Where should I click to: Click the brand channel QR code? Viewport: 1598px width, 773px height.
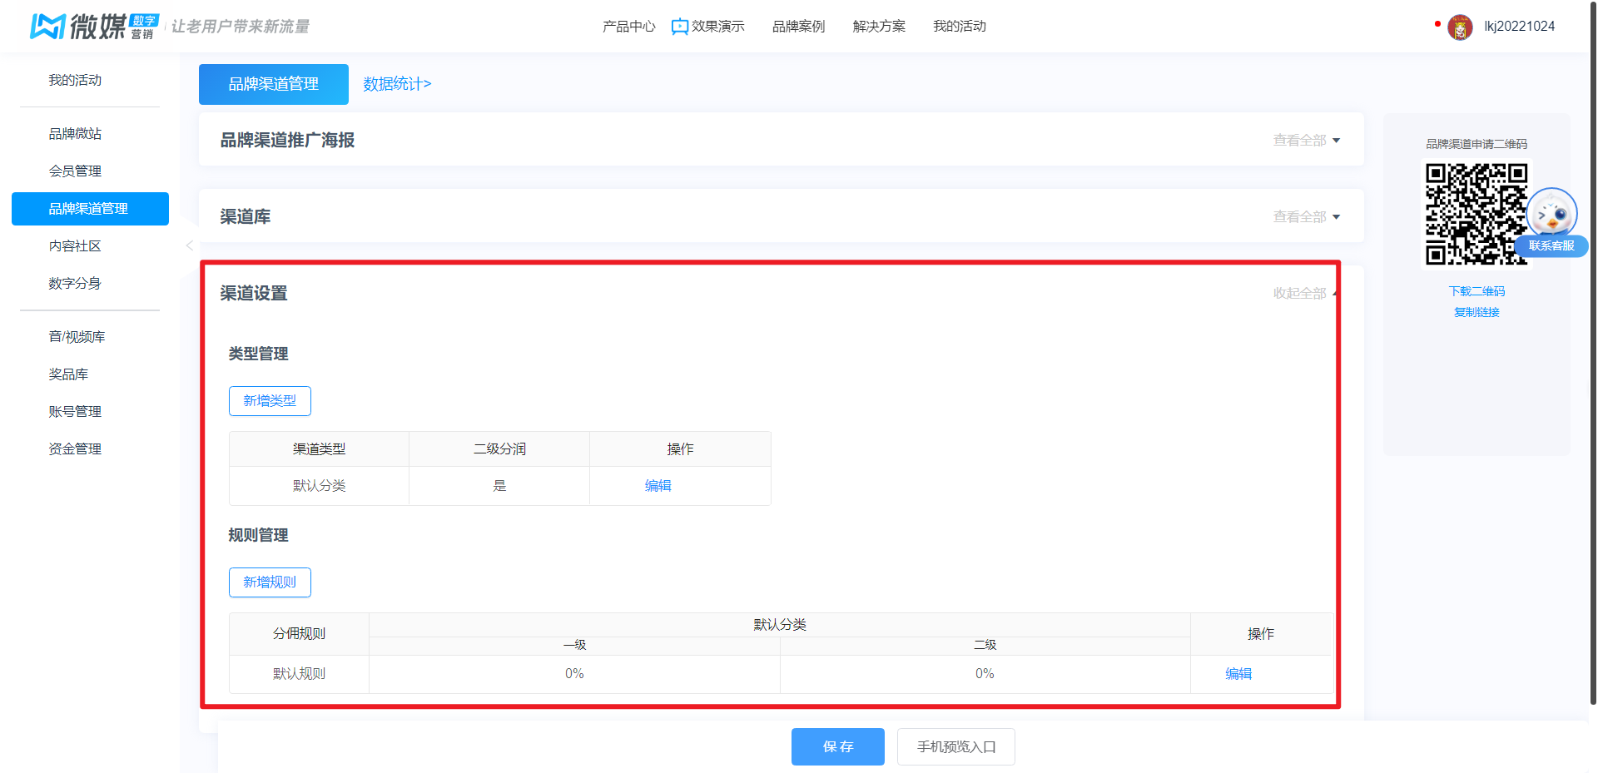[x=1476, y=214]
